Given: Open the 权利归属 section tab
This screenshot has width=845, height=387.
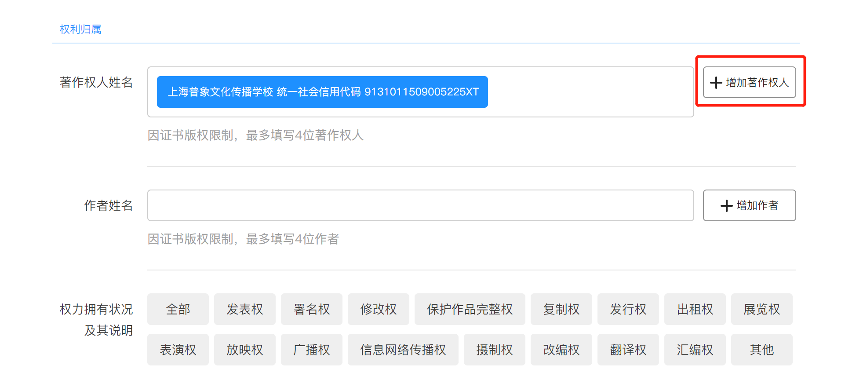Looking at the screenshot, I should click(80, 29).
